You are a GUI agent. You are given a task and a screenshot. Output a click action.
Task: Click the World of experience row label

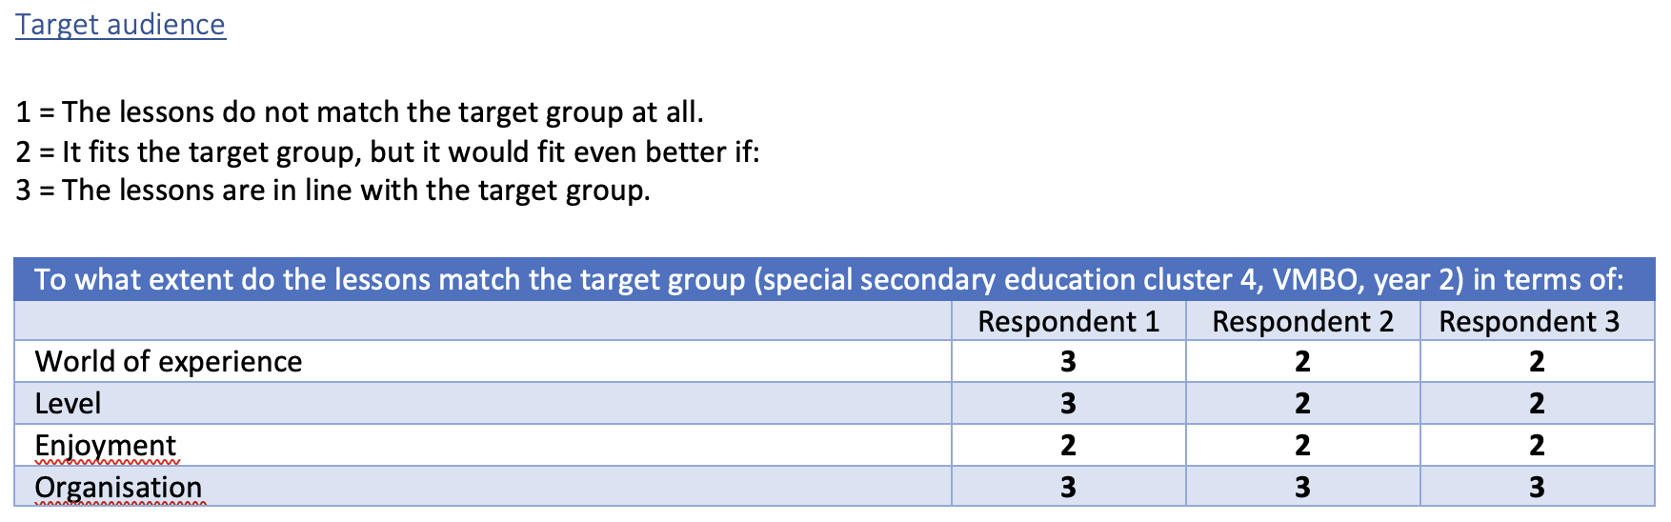(169, 362)
